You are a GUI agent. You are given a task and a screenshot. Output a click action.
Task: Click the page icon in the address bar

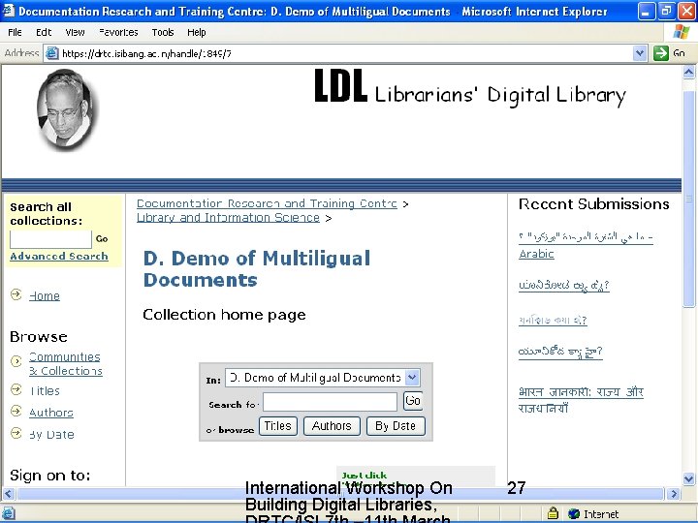tap(52, 53)
